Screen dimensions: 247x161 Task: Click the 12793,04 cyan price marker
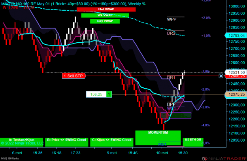[x=236, y=36]
